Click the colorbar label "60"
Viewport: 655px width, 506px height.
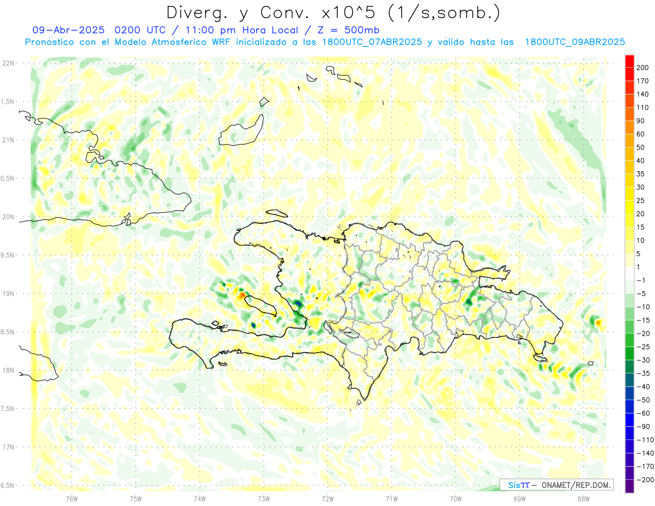click(x=641, y=134)
